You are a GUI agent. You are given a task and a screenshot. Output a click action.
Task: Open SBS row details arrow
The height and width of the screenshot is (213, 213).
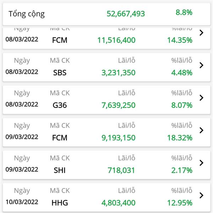tap(201, 65)
